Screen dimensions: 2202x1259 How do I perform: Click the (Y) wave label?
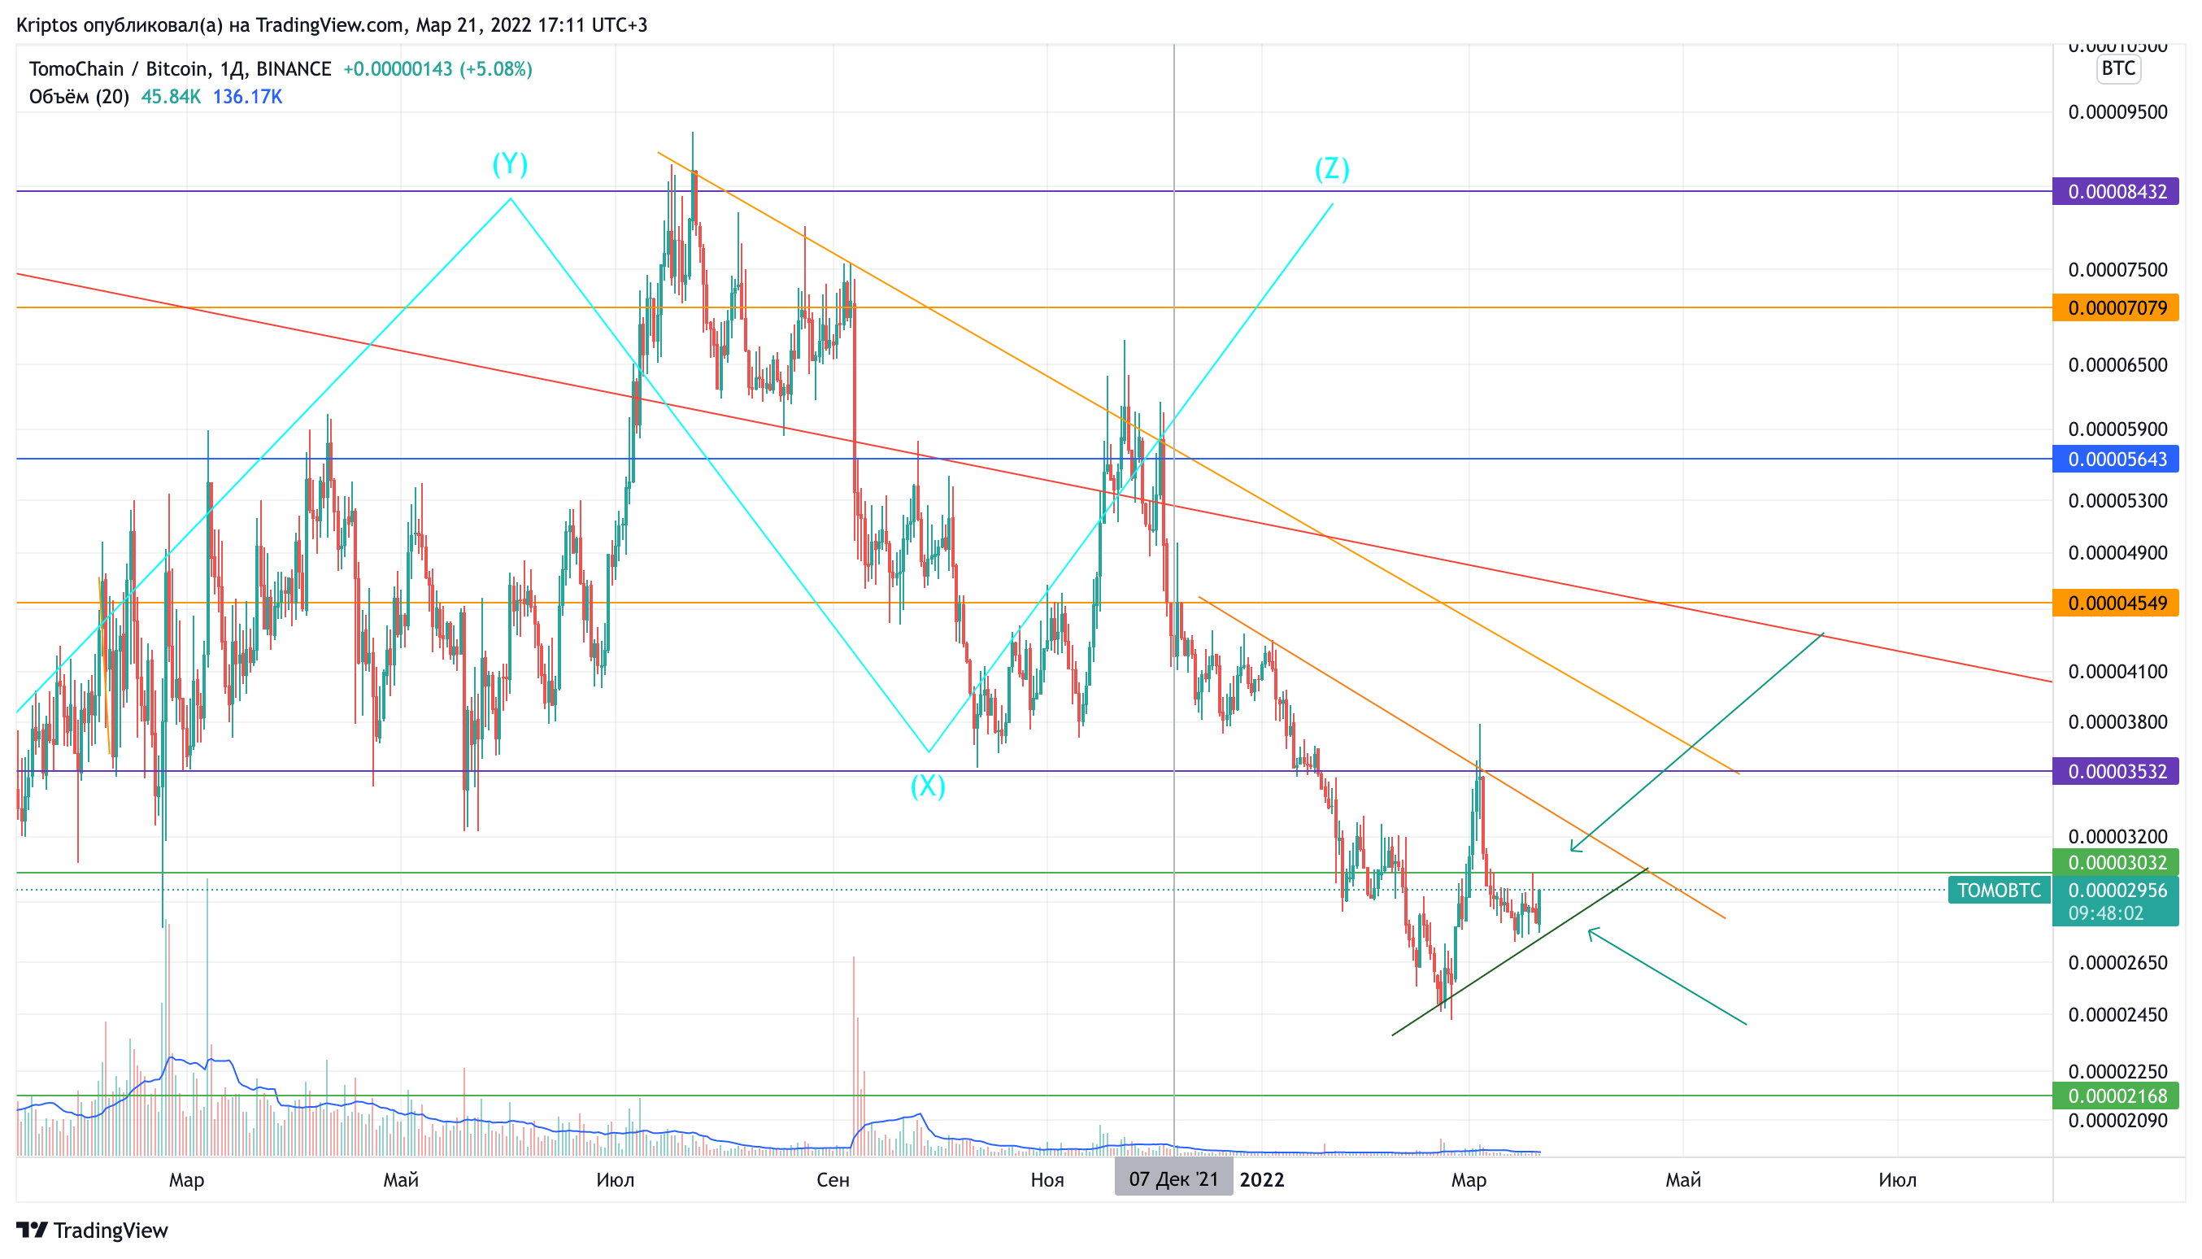[510, 163]
